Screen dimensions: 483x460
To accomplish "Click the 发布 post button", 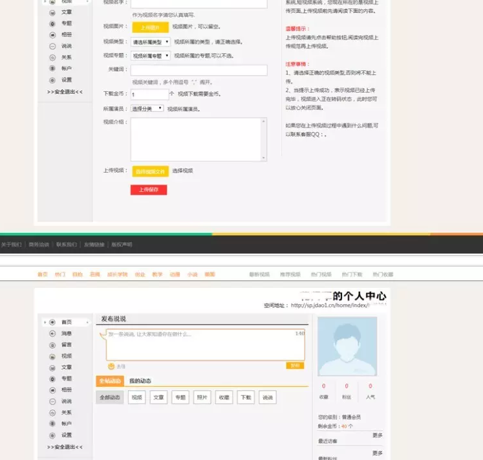I will pyautogui.click(x=295, y=366).
